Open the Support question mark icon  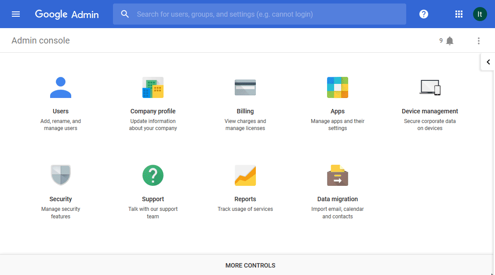[153, 175]
